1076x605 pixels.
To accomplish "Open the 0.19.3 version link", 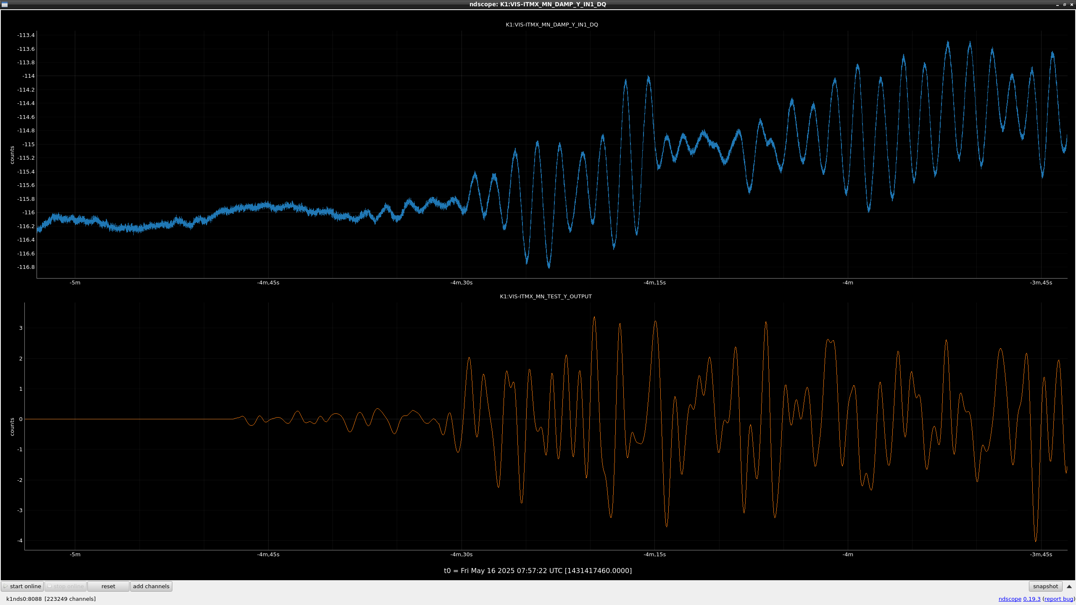I will 1032,599.
